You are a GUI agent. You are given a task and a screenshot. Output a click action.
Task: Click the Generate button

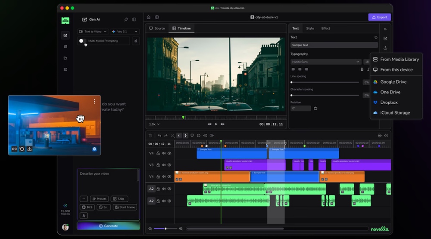(108, 226)
